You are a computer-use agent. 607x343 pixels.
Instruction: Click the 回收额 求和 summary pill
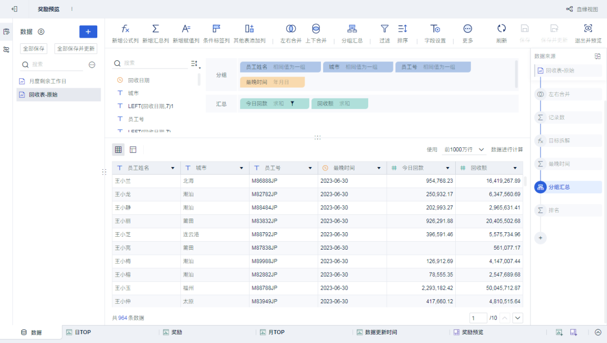pyautogui.click(x=339, y=103)
